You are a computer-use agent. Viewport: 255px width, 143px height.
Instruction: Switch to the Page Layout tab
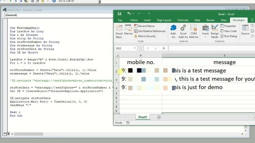click(x=164, y=20)
